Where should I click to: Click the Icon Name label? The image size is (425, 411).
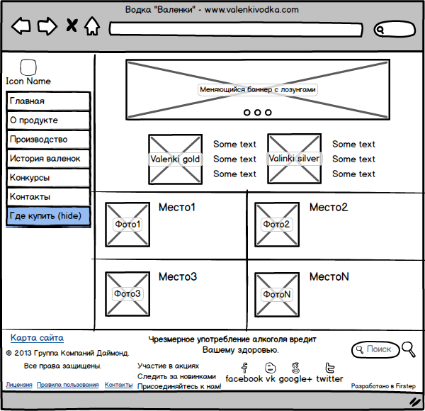click(x=28, y=81)
